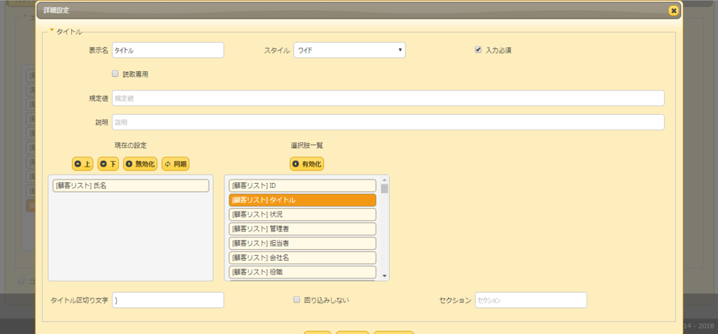Screen dimensions: 718x334
Task: Select [顧客リスト] 会社名 in options list
Action: [302, 258]
